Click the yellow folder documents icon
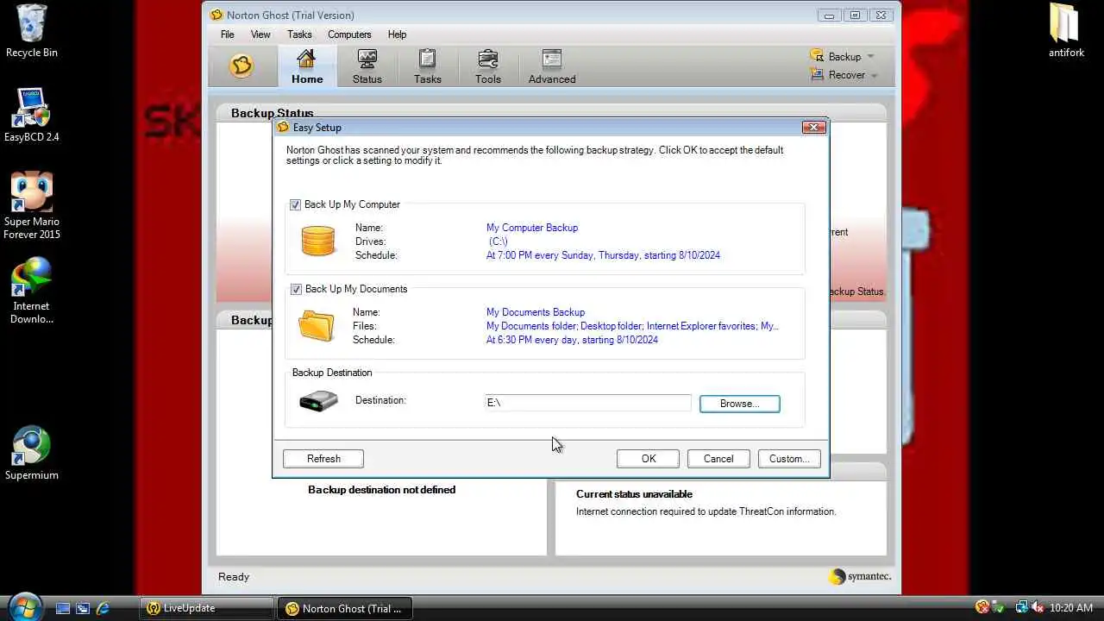 click(317, 326)
